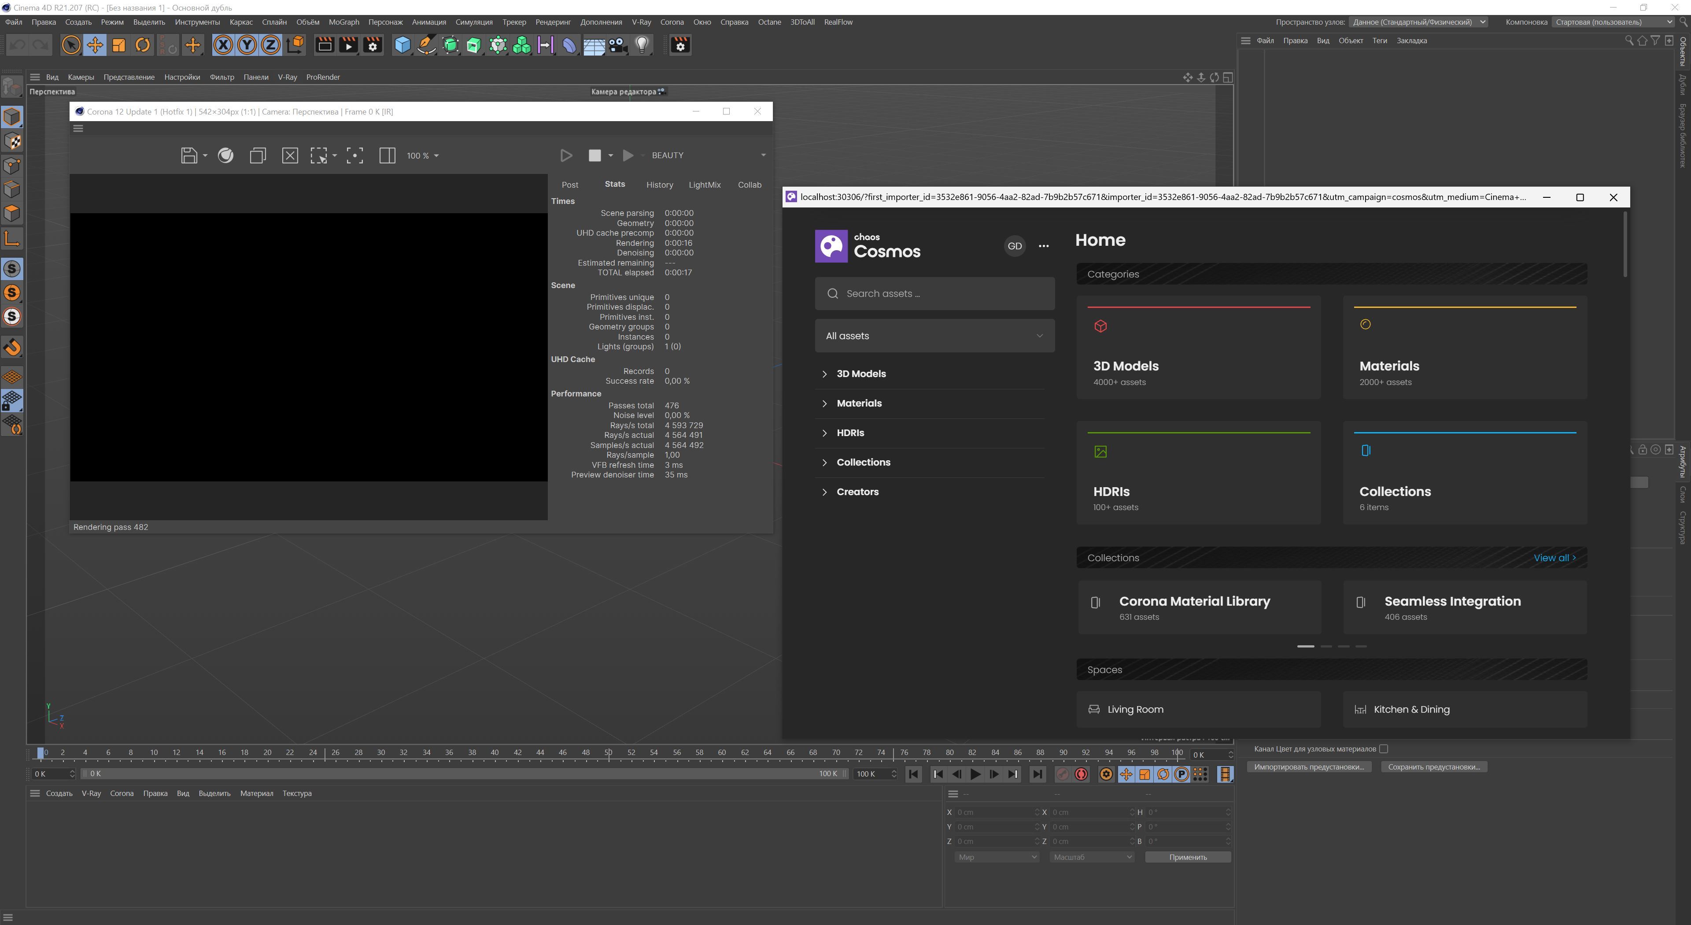Click Сохранить предустановки button

(1434, 767)
